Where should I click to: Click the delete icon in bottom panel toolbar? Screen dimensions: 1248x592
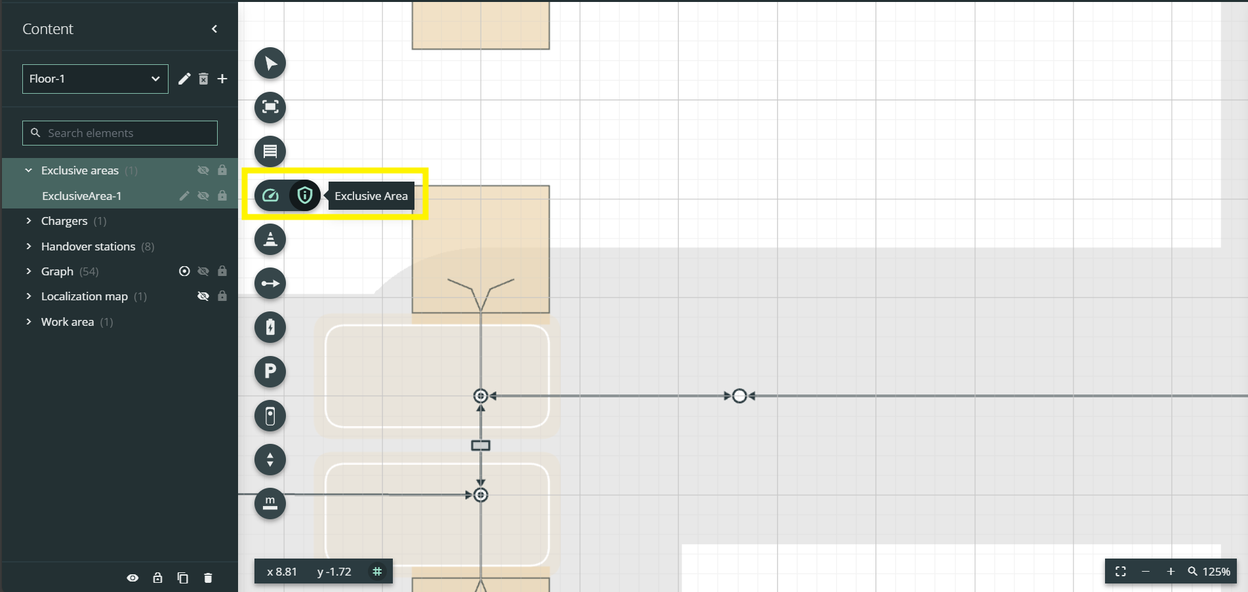click(x=208, y=578)
